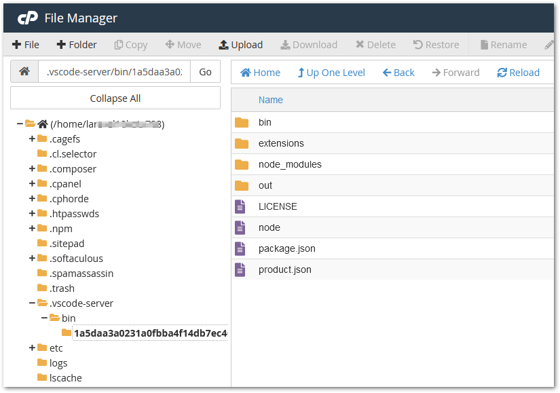
Task: Click the bin folder icon in file list
Action: click(242, 123)
